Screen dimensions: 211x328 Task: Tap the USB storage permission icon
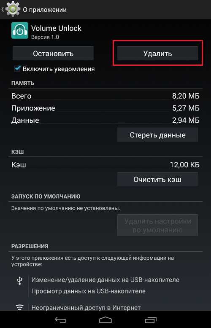click(19, 281)
